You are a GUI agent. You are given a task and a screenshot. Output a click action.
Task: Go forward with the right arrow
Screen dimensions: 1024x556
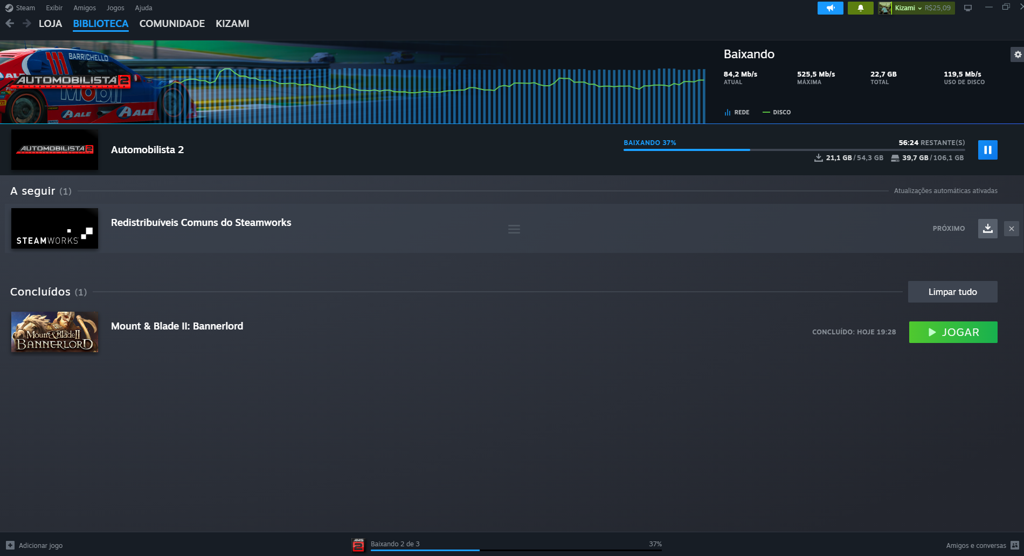(26, 23)
